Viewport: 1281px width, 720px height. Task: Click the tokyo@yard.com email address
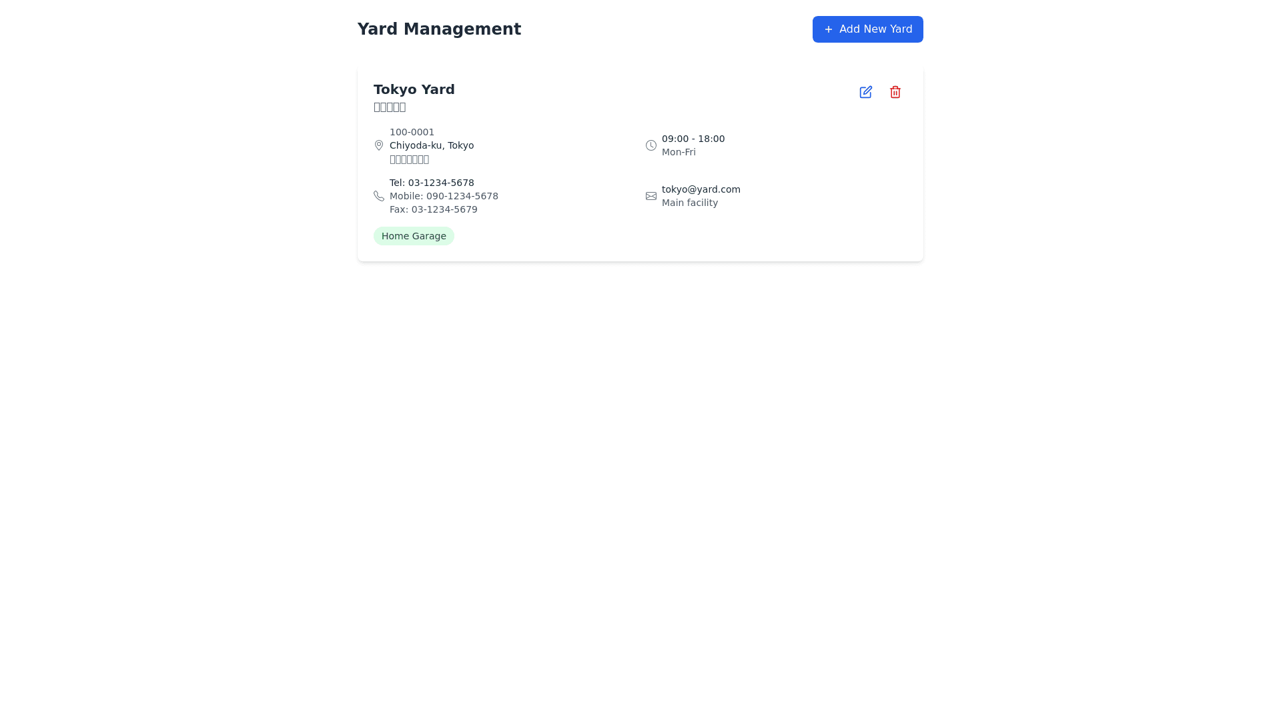(701, 189)
